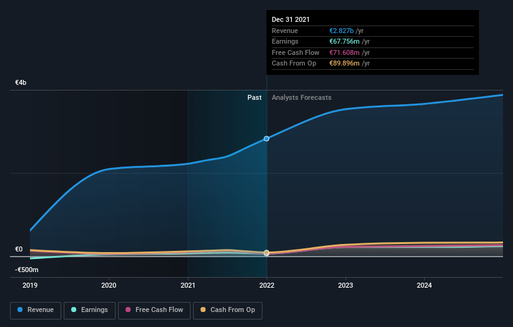This screenshot has height=327, width=513.
Task: Click the 2020 x-axis label
Action: (109, 285)
